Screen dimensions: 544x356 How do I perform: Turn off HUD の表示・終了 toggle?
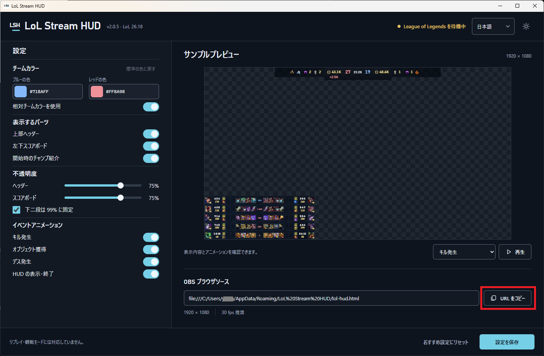coord(151,274)
